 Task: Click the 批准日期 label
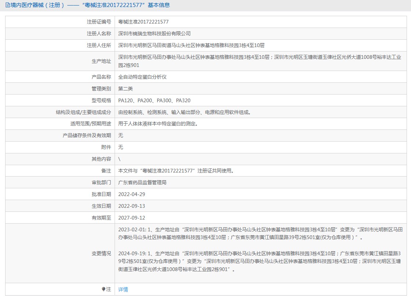(x=101, y=194)
